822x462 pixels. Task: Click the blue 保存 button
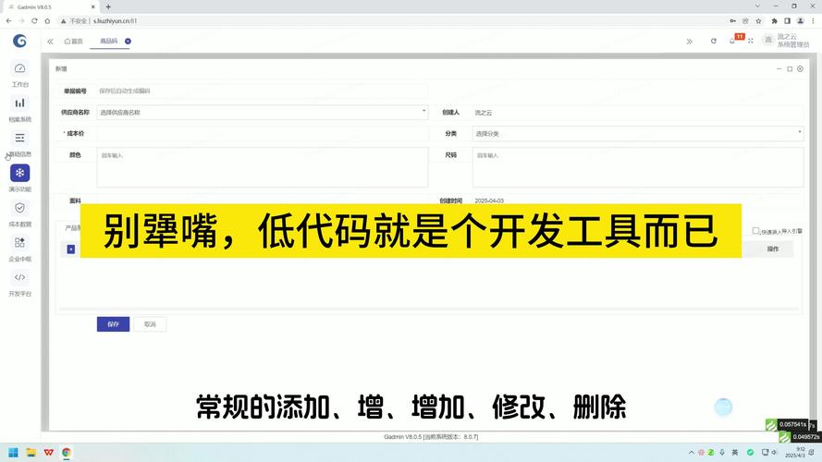click(113, 324)
